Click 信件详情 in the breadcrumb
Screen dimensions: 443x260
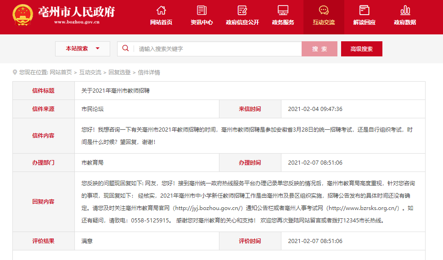coord(149,72)
